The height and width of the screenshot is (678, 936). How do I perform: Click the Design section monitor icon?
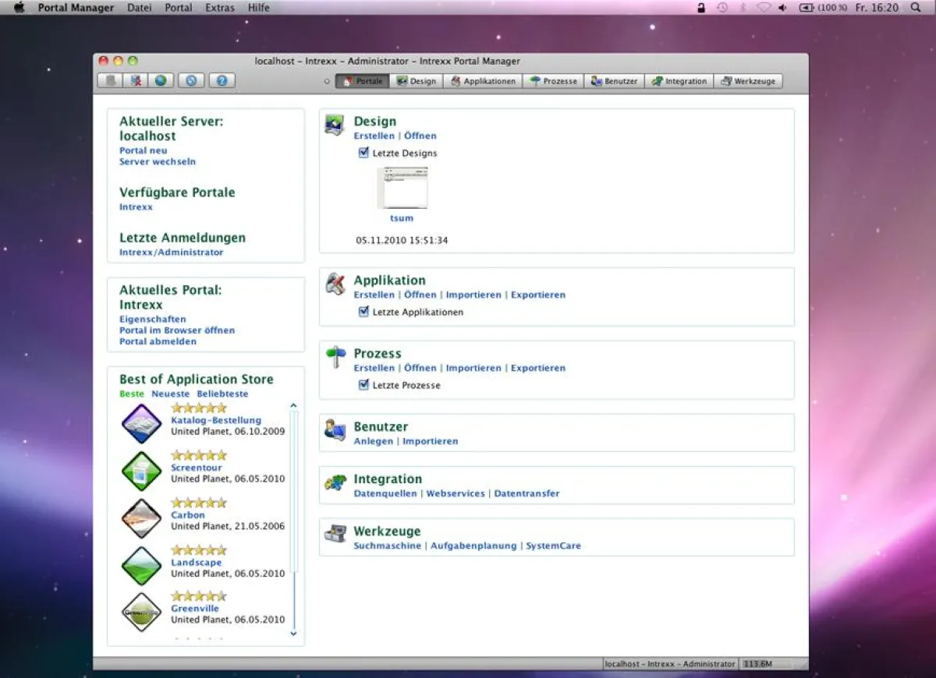pos(335,125)
